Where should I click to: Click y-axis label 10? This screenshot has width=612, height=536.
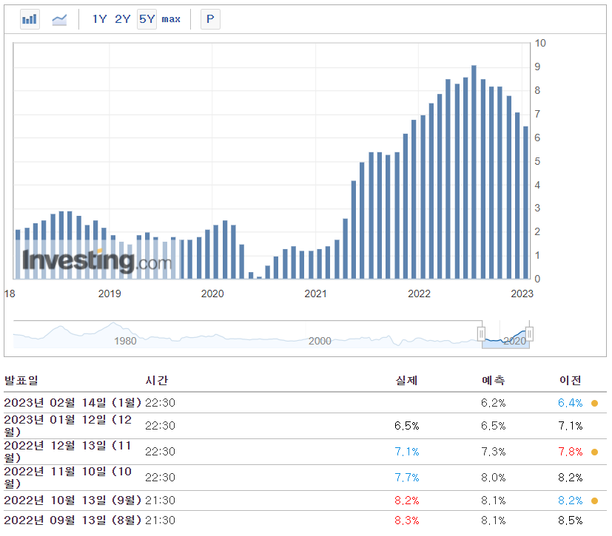[x=540, y=44]
